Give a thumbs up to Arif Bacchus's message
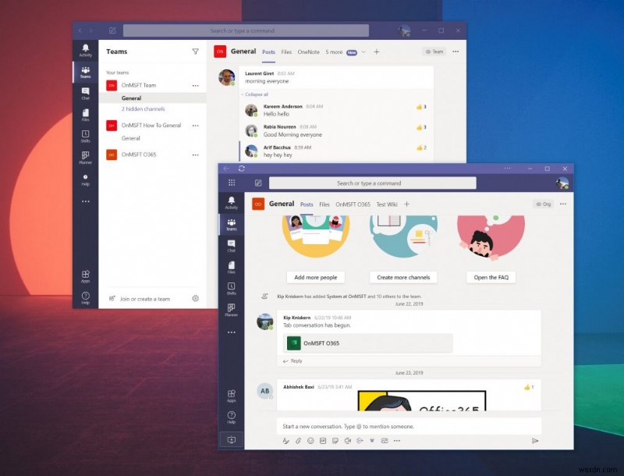Image resolution: width=624 pixels, height=476 pixels. pyautogui.click(x=418, y=147)
